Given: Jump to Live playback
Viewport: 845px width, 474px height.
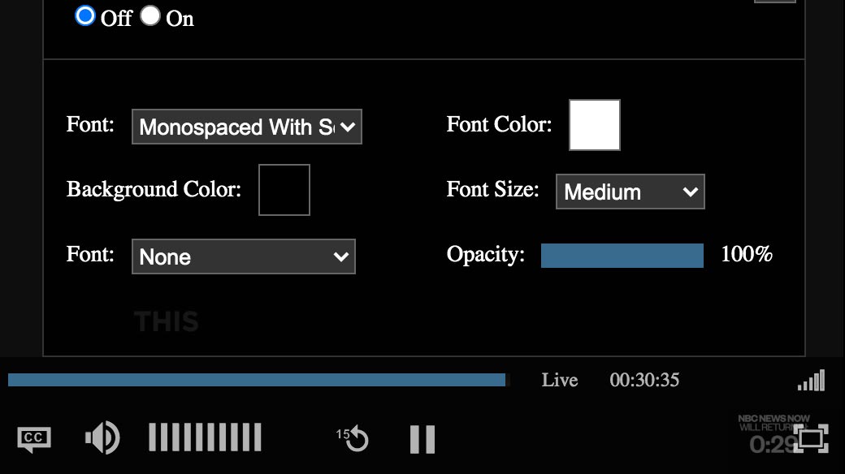Looking at the screenshot, I should tap(559, 380).
